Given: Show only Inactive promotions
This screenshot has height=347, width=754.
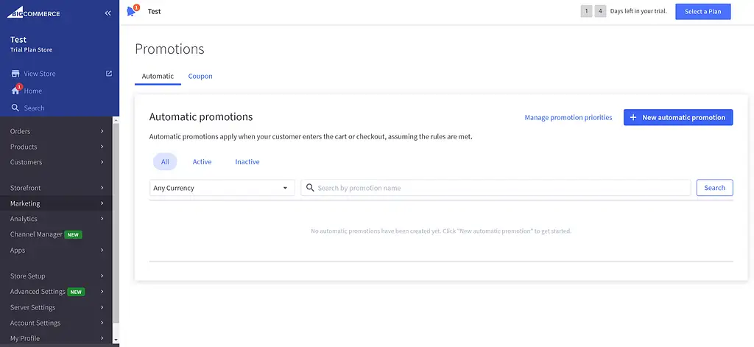Looking at the screenshot, I should [x=247, y=162].
